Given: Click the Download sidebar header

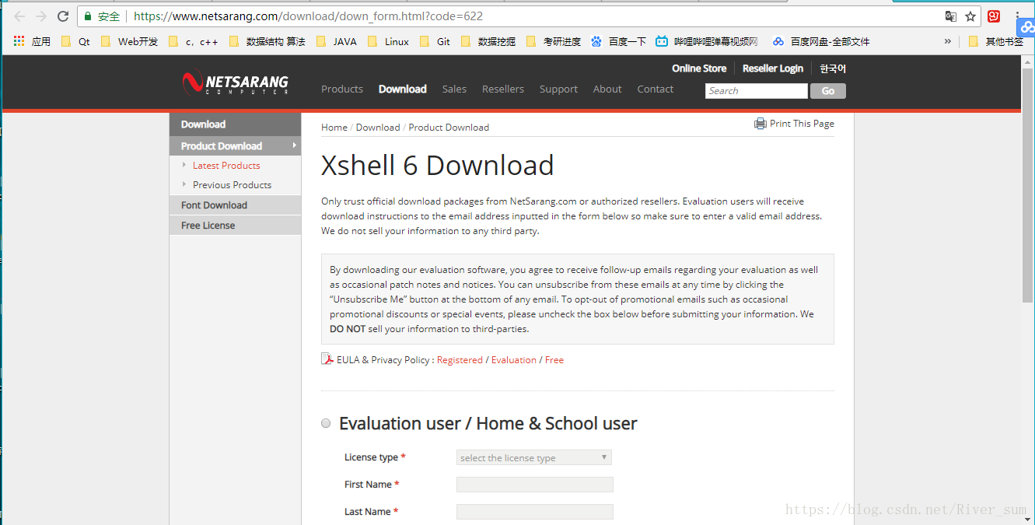Looking at the screenshot, I should coord(235,124).
